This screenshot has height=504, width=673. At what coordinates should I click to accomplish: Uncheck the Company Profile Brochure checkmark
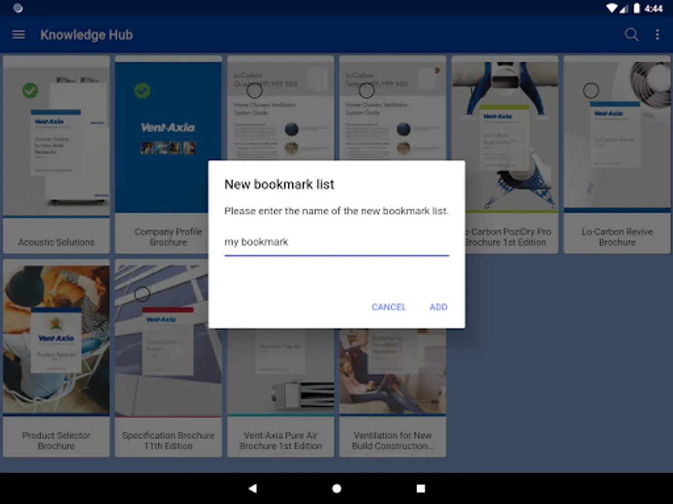(x=142, y=90)
